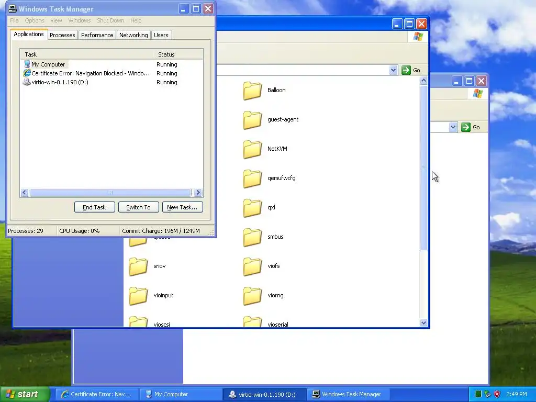Open the View menu in Task Manager
Screen dimensions: 536x402
click(x=56, y=20)
